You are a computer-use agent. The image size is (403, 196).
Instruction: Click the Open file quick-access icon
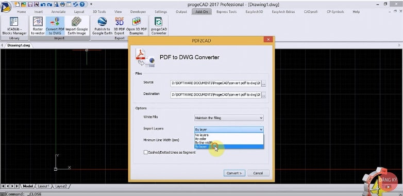23,4
